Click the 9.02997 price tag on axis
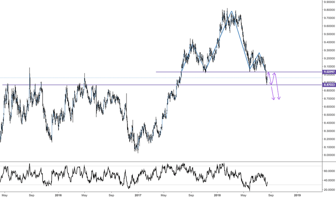The image size is (336, 198). [329, 72]
